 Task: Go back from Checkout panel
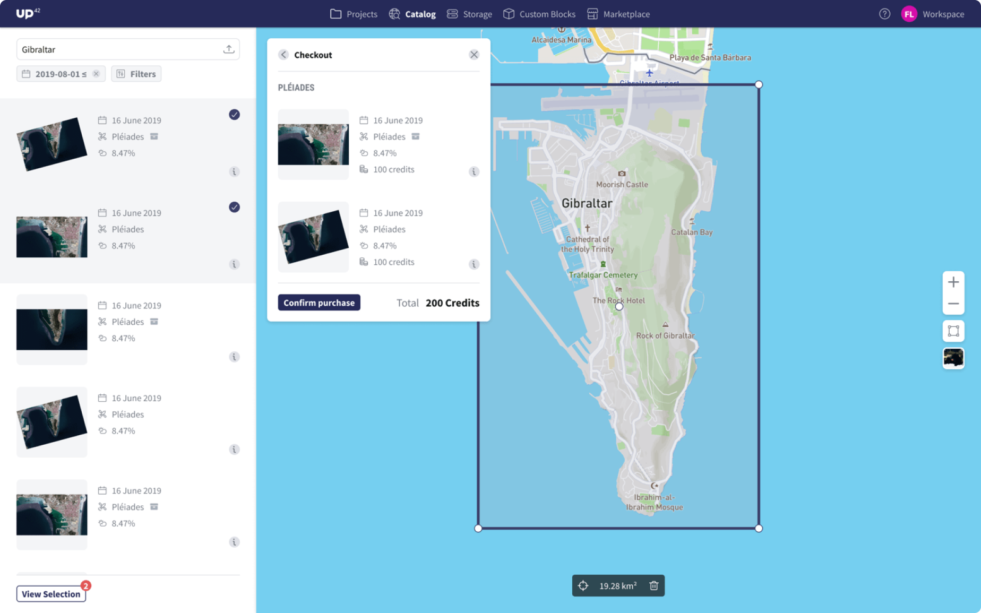283,55
